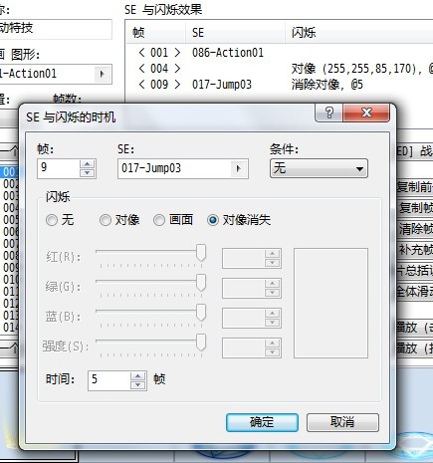Select frame 014 in the frame list
The width and height of the screenshot is (433, 463).
[x=10, y=328]
